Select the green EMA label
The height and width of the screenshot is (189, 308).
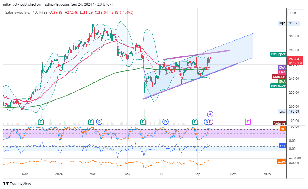click(x=282, y=82)
